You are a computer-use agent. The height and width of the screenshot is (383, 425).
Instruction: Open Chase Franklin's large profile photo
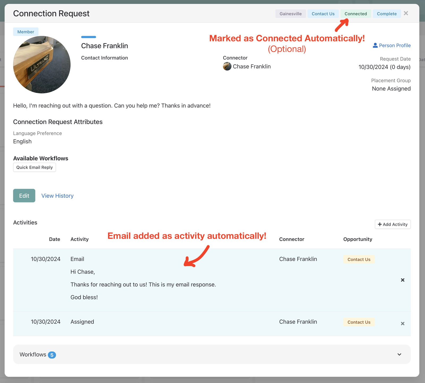point(42,65)
